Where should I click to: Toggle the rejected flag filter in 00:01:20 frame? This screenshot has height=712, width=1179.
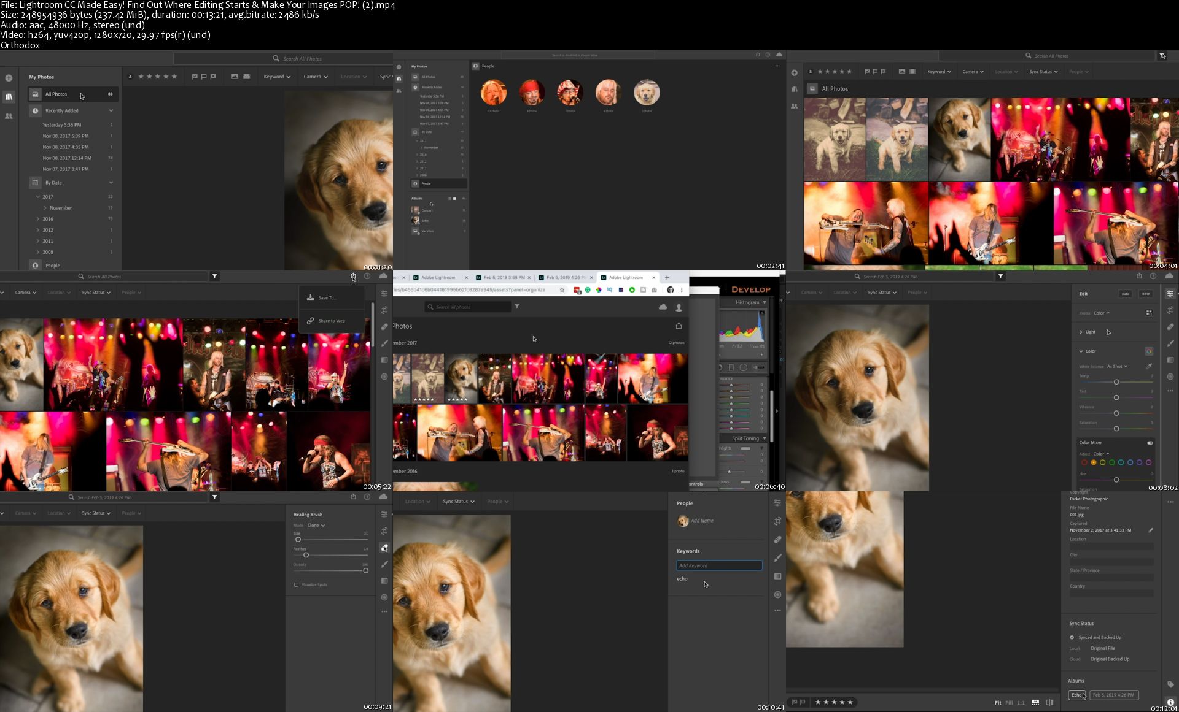tap(213, 77)
